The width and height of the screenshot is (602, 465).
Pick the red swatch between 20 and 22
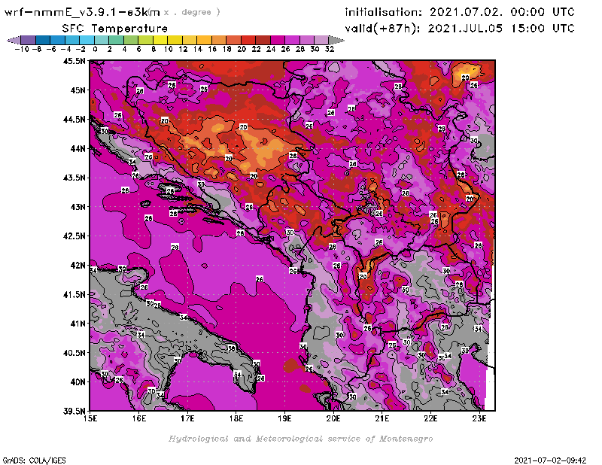tap(248, 40)
